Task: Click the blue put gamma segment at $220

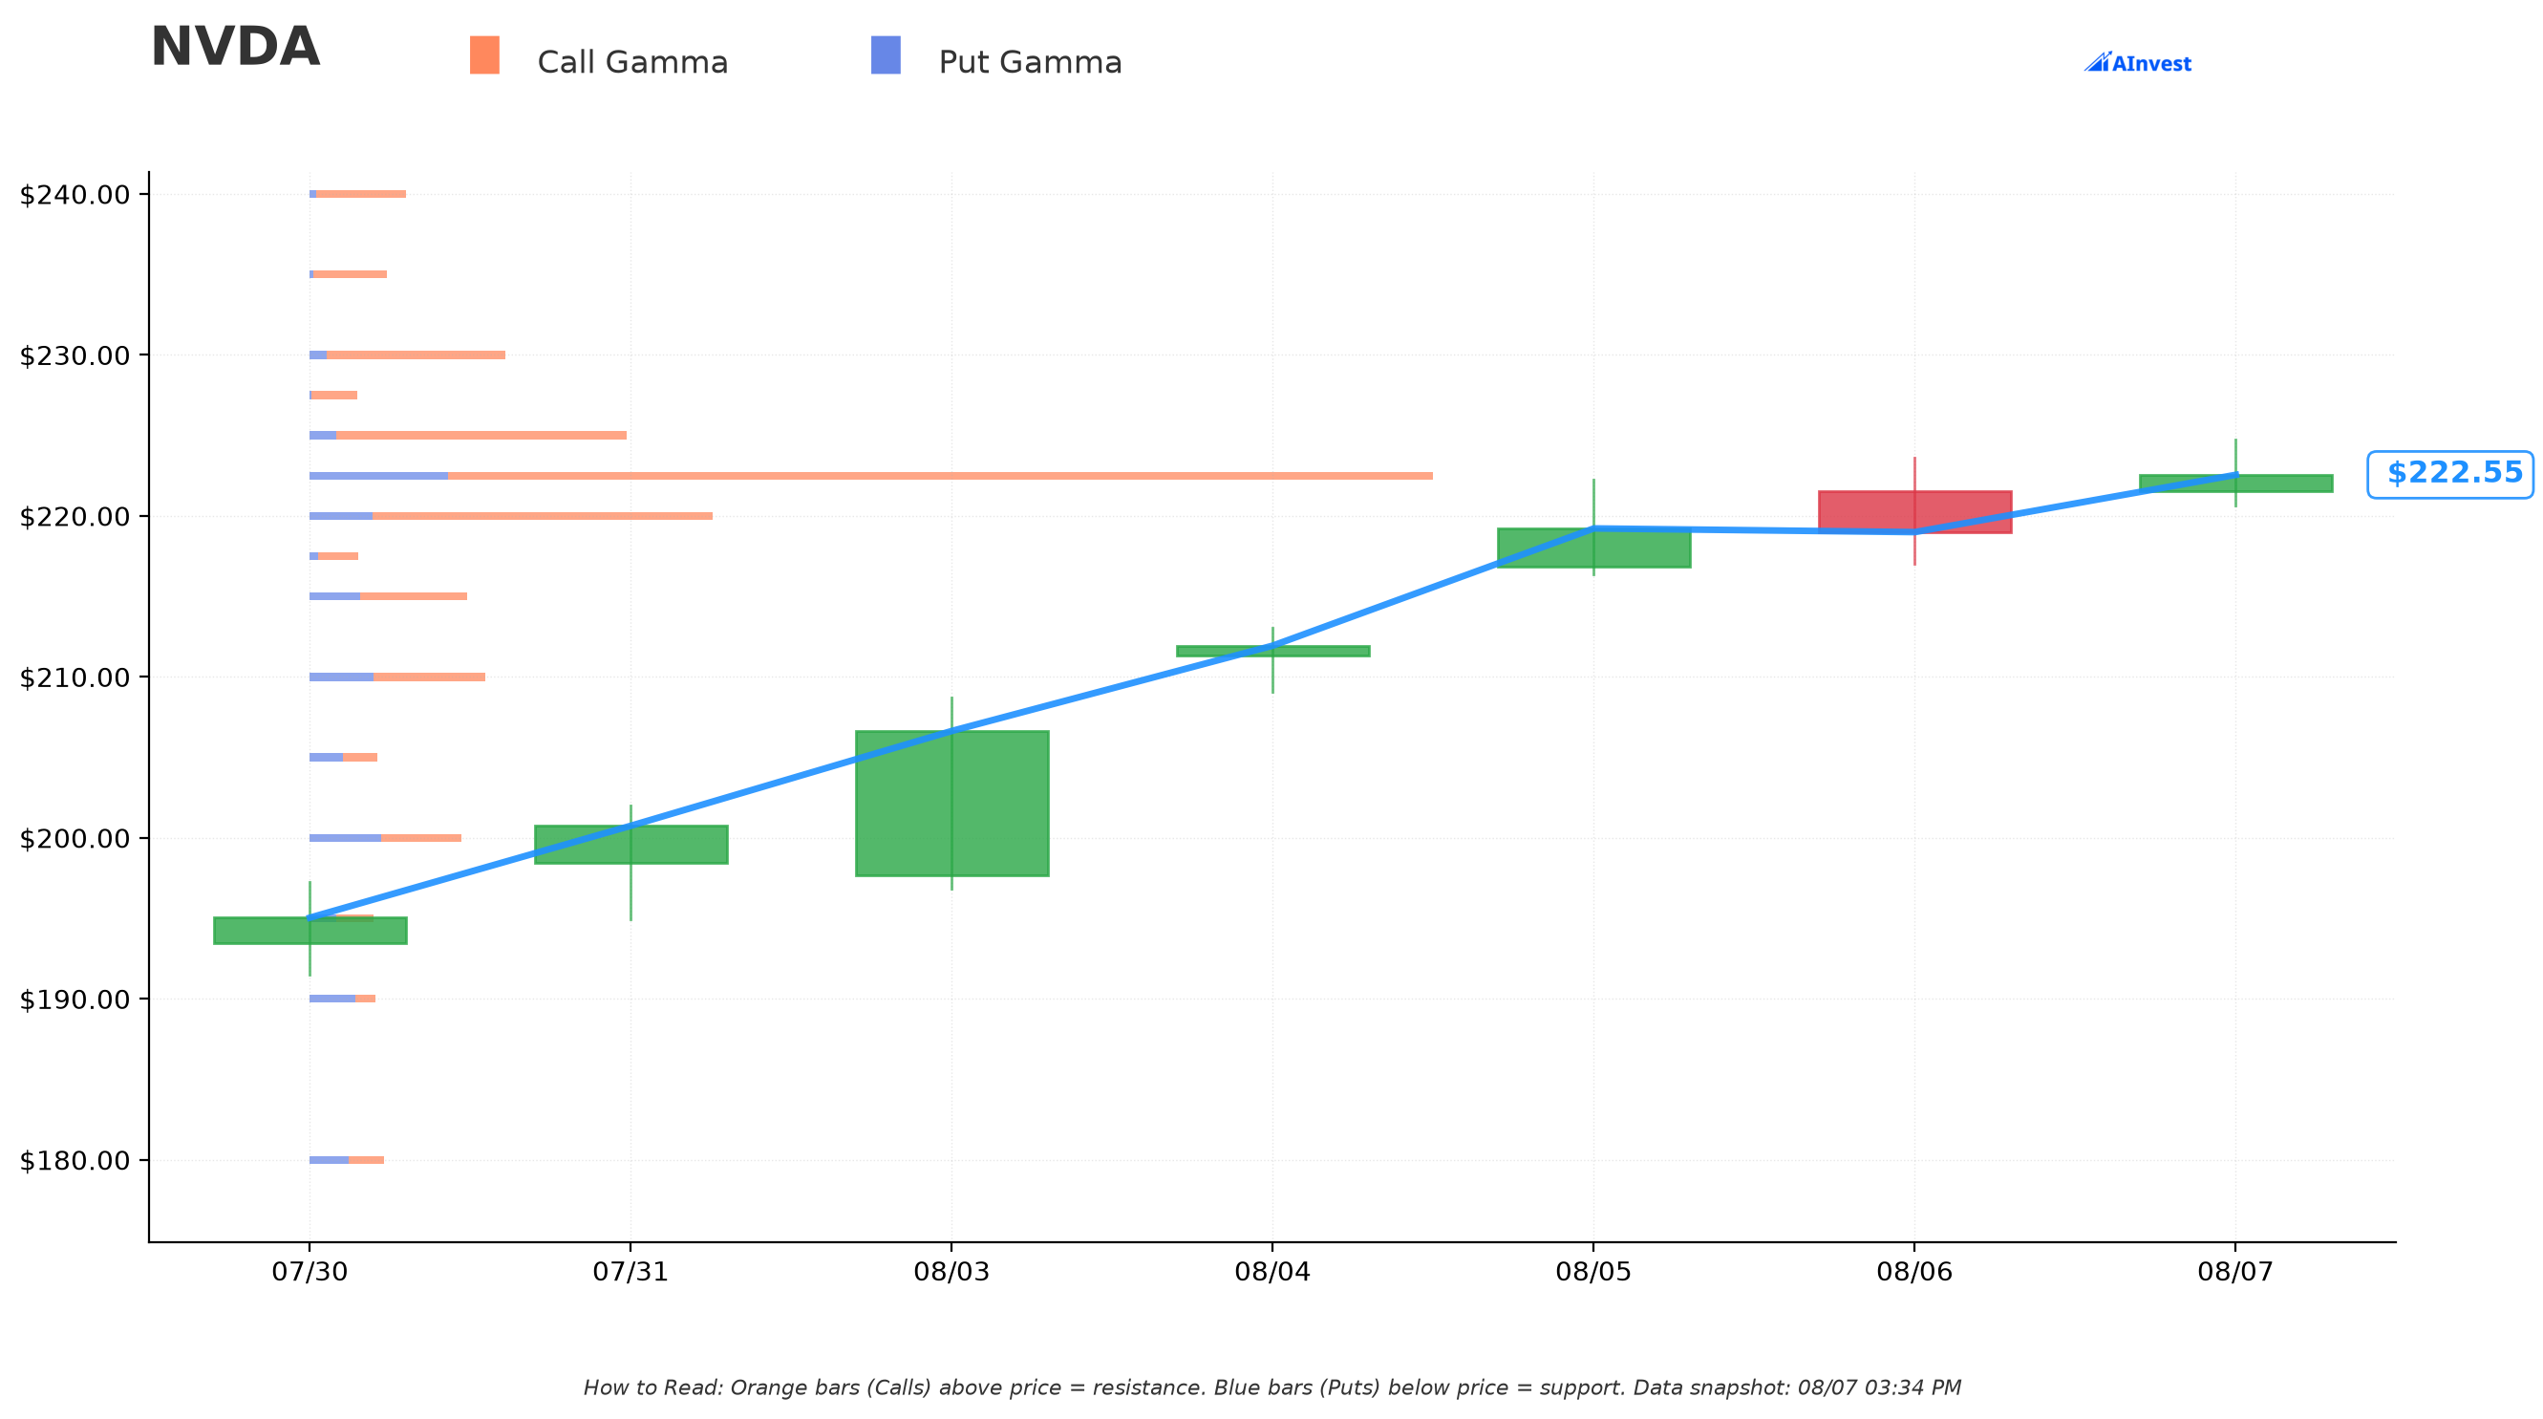Action: [x=342, y=515]
